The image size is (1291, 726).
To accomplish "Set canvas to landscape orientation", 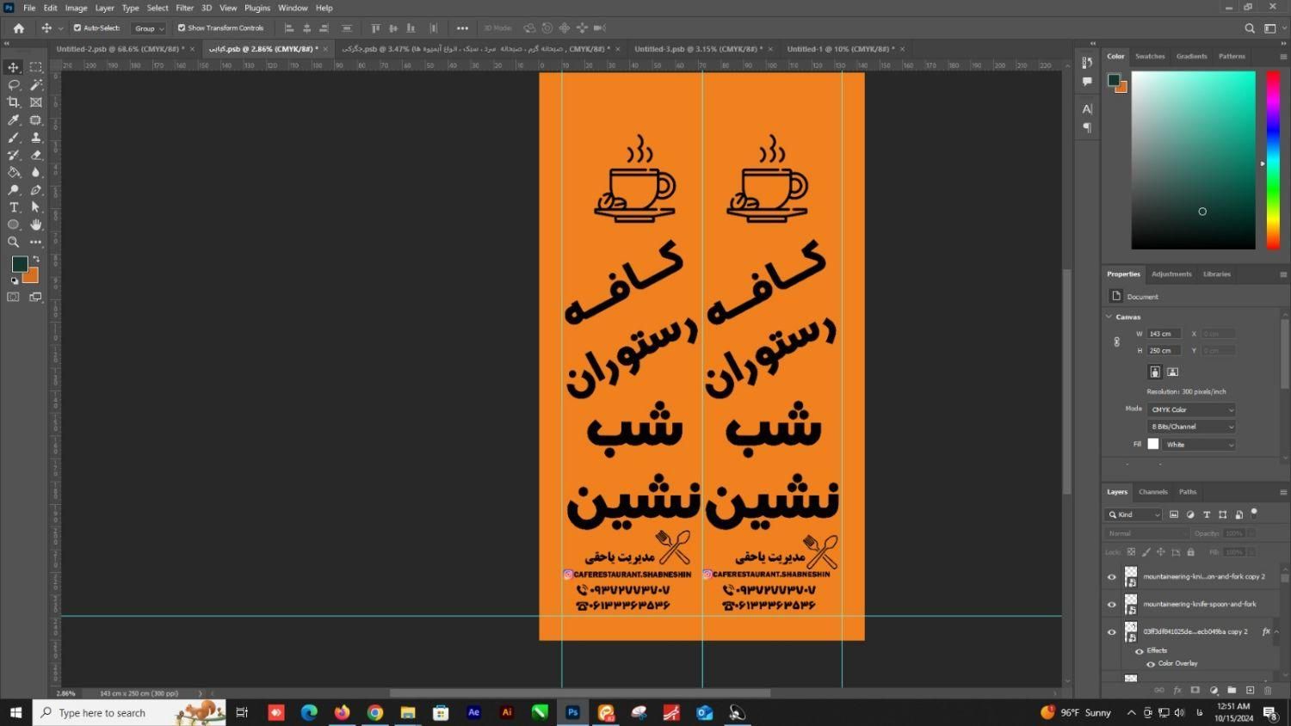I will coord(1172,372).
